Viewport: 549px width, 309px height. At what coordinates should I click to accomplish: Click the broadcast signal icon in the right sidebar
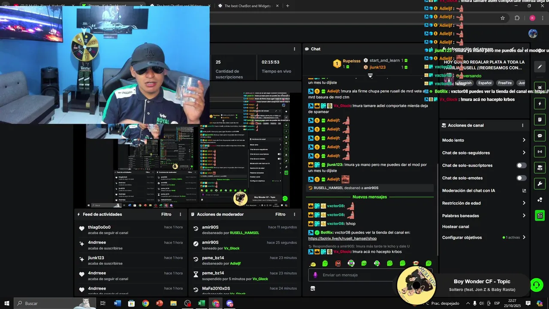540,151
